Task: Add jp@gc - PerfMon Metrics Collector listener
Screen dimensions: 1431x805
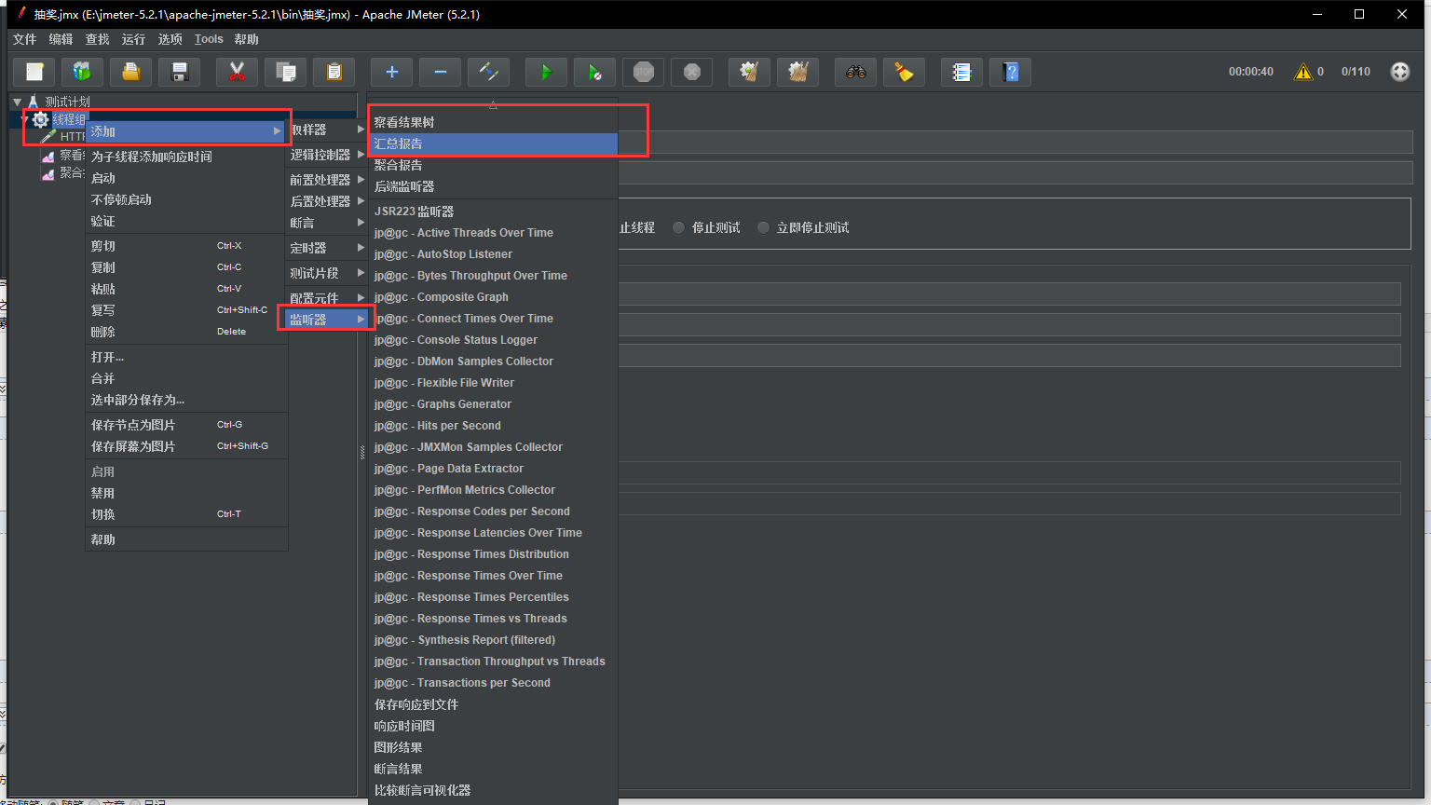Action: 494,490
